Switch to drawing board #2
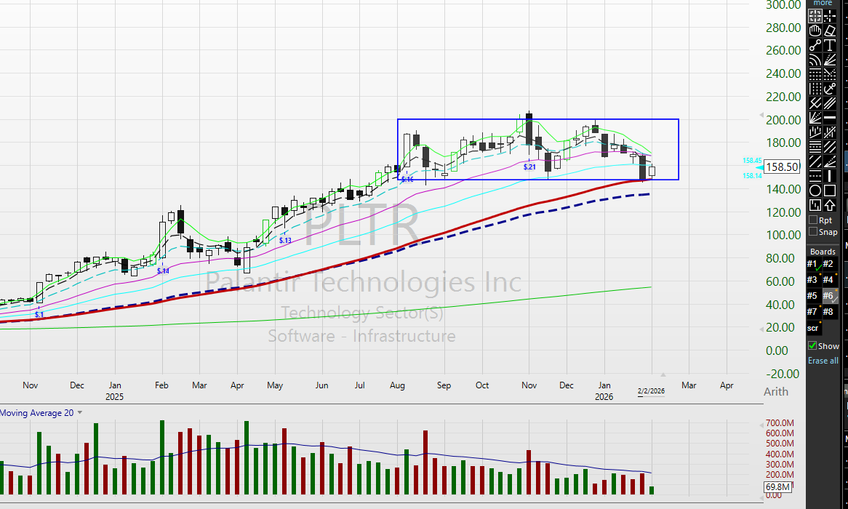The image size is (848, 509). pyautogui.click(x=828, y=264)
